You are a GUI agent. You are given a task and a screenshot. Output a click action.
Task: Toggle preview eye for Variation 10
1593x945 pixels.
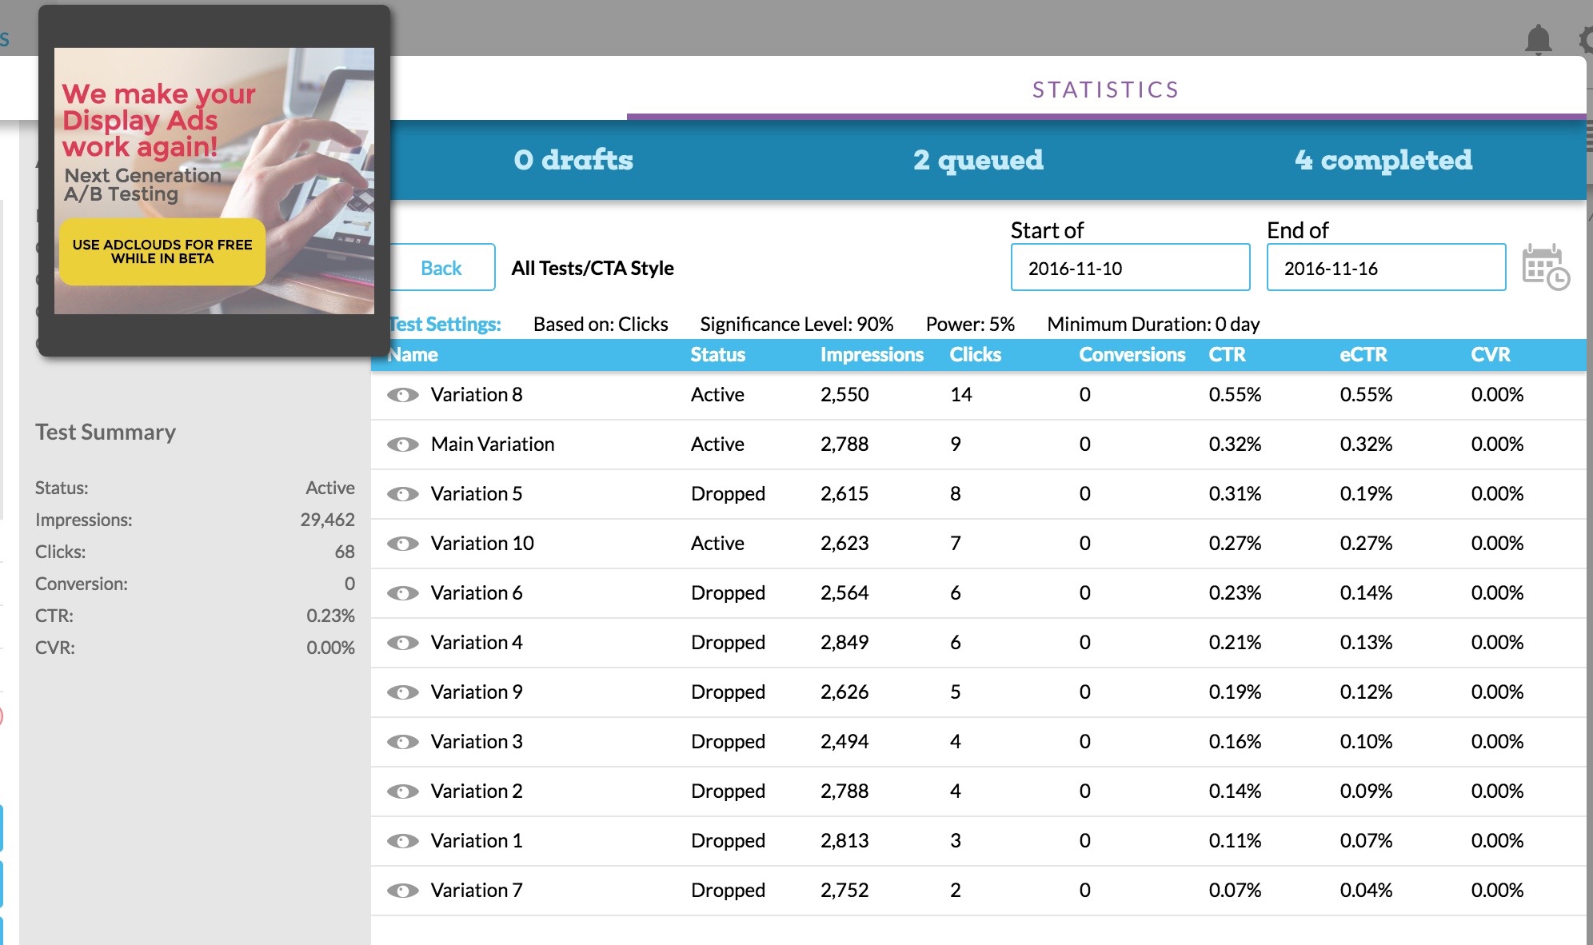(403, 544)
